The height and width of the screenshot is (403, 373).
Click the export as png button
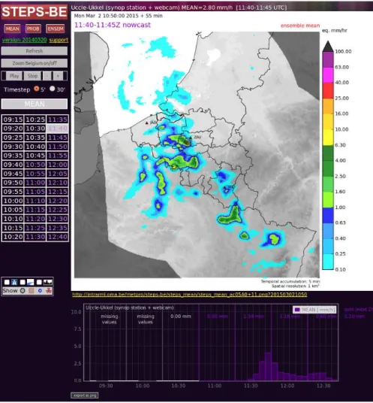85,395
